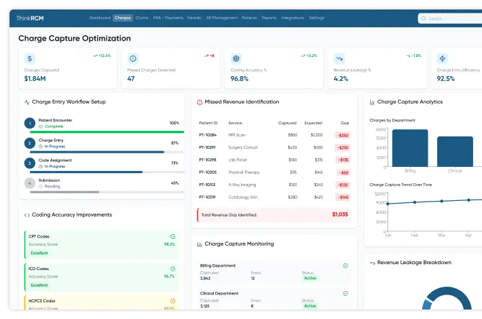Click the Coding Accuracy Improvements code icon
482x319 pixels.
point(26,215)
